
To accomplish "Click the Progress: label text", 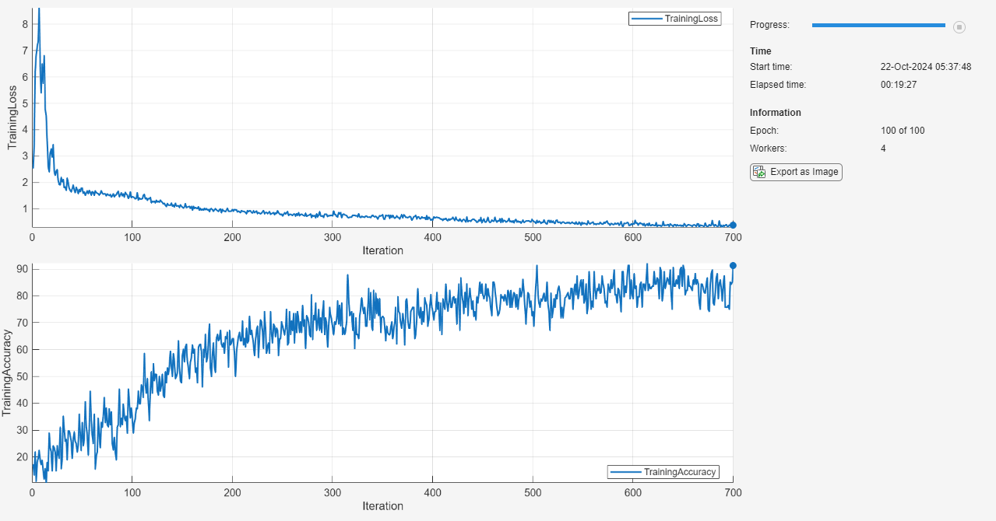I will tap(769, 25).
